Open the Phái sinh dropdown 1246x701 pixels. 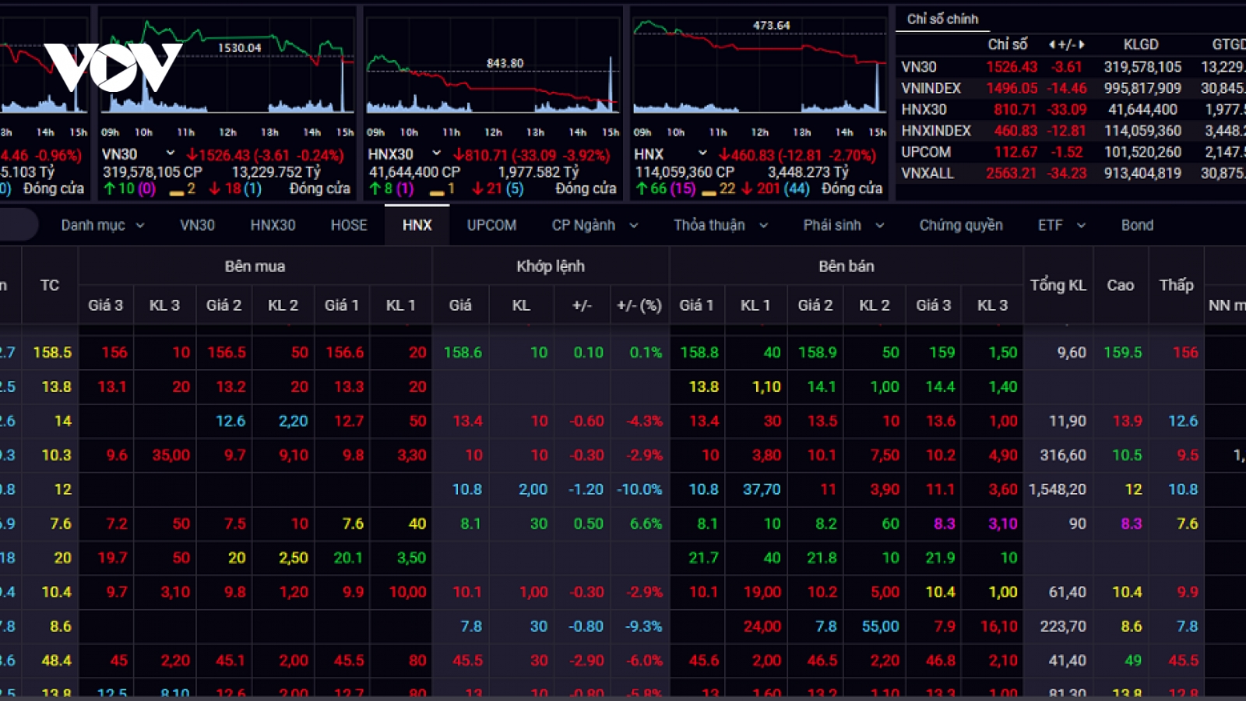(844, 225)
